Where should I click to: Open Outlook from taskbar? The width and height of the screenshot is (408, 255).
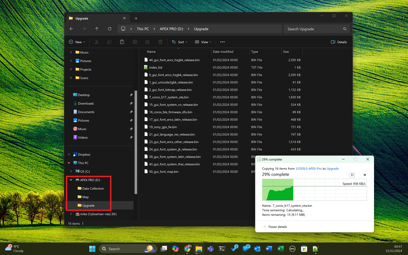click(x=257, y=249)
